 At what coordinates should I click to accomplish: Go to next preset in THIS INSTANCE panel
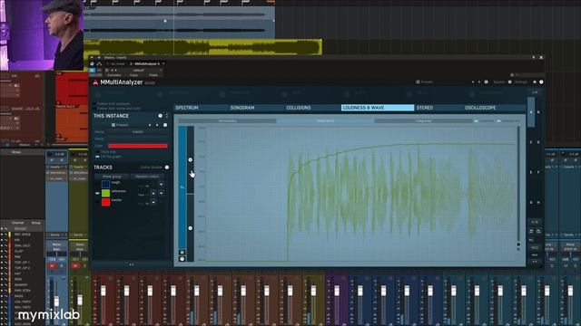157,125
